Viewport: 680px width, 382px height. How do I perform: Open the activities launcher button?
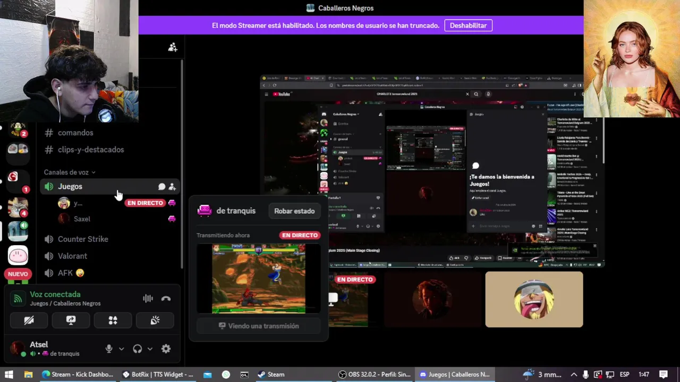point(113,320)
